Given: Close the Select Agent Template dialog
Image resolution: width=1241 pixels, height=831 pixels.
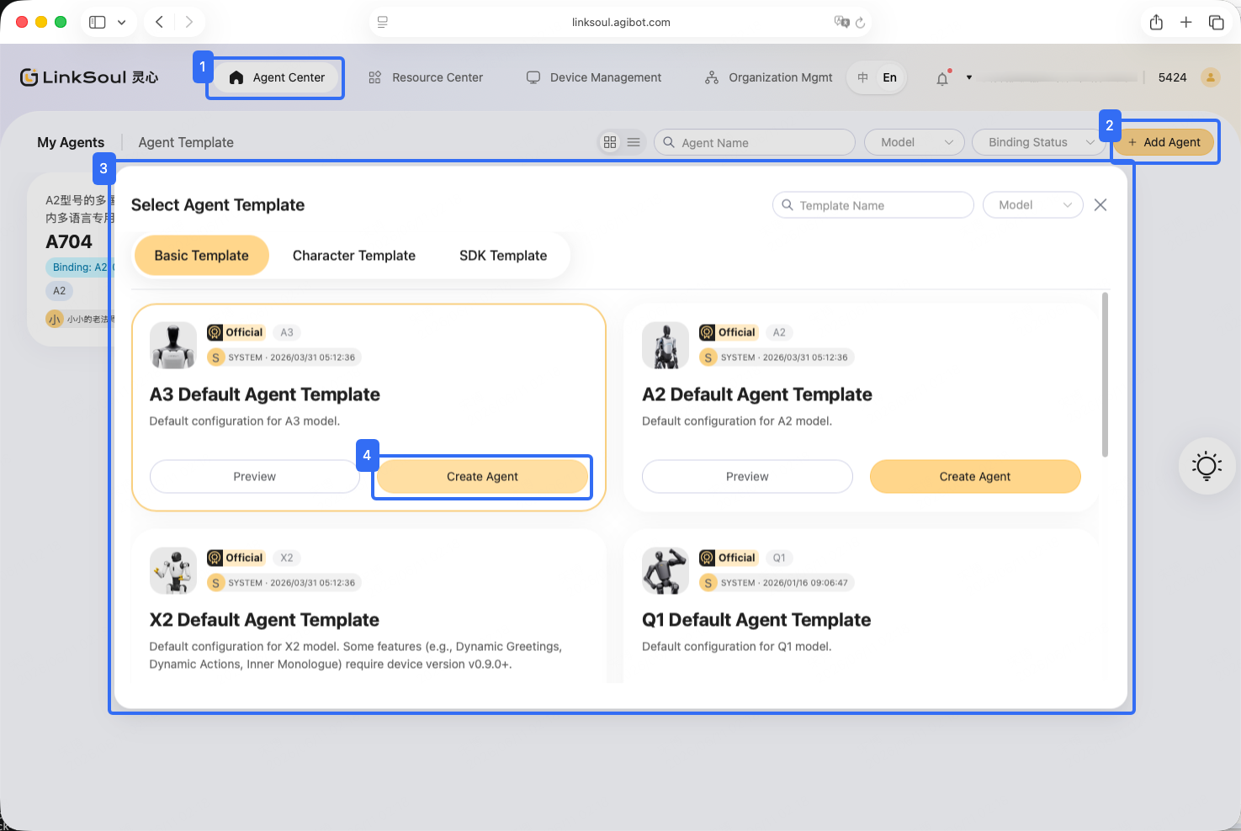Looking at the screenshot, I should [x=1100, y=205].
